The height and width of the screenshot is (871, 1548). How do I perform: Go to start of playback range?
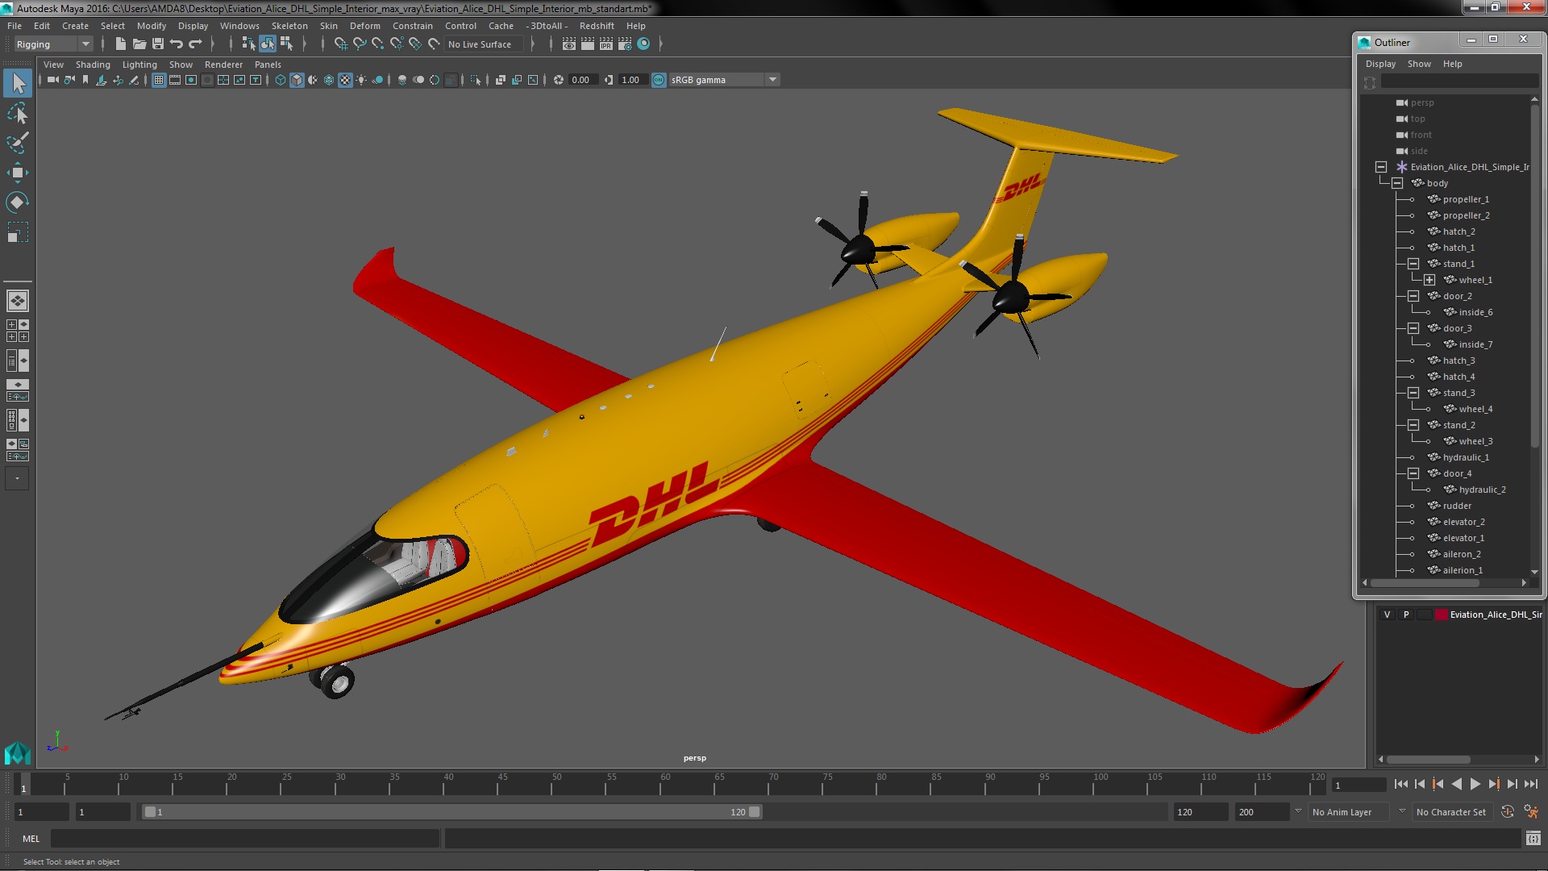(x=1400, y=784)
